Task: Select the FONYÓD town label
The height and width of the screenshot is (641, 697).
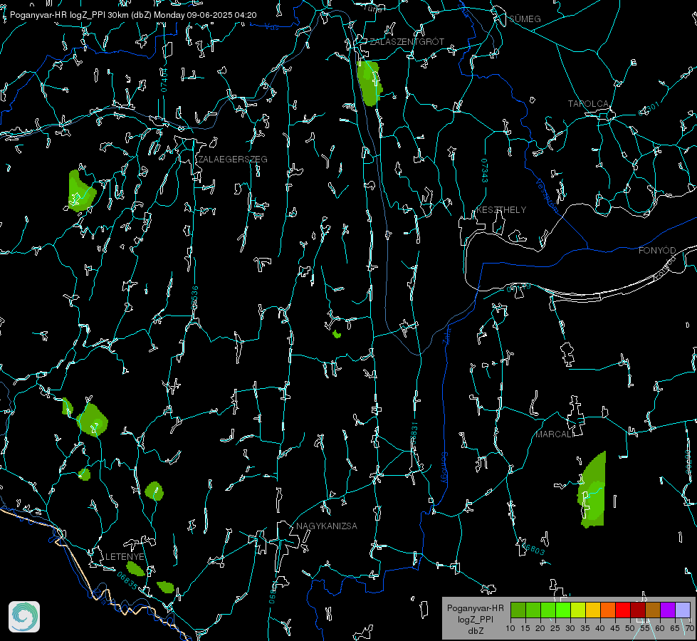Action: 657,251
